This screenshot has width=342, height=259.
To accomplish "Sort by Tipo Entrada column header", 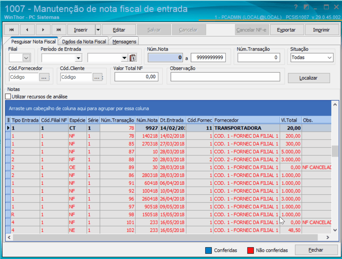I will pyautogui.click(x=25, y=120).
